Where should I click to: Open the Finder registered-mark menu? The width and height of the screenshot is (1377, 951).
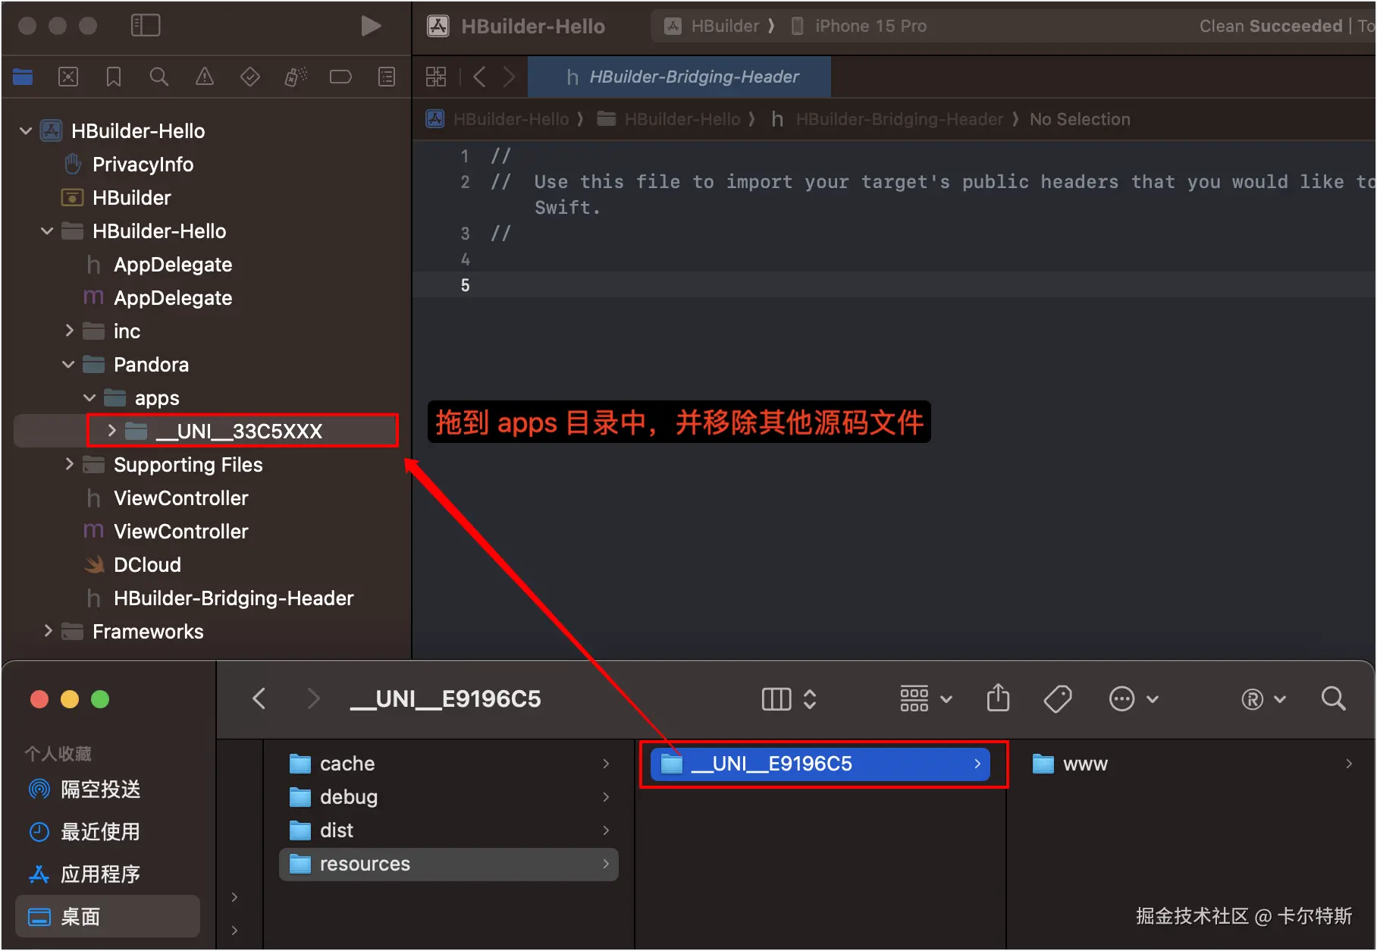tap(1263, 698)
